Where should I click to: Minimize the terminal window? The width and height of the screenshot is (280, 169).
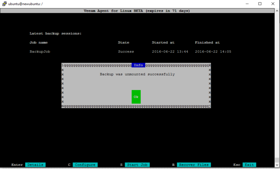pyautogui.click(x=247, y=4)
